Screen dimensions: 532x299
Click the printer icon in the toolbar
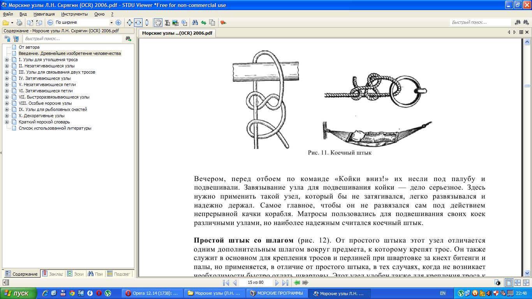click(x=19, y=23)
